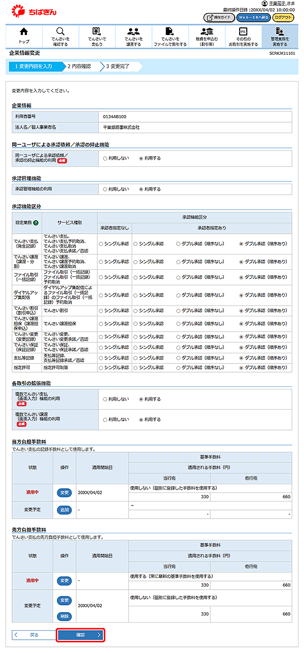Go back with the 戻る button

pos(33,635)
